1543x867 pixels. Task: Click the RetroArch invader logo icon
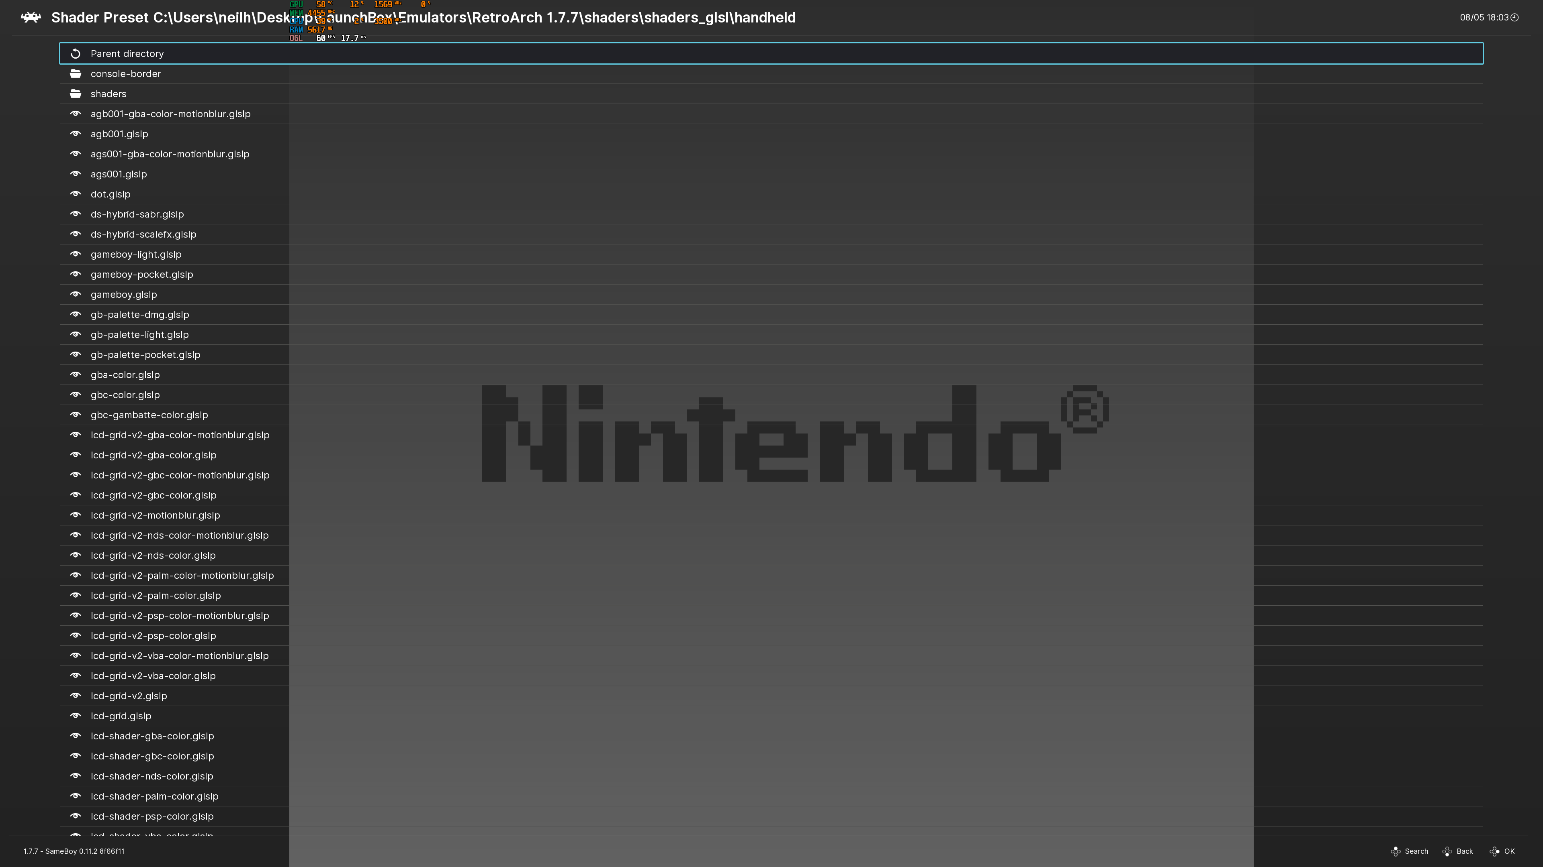coord(31,17)
